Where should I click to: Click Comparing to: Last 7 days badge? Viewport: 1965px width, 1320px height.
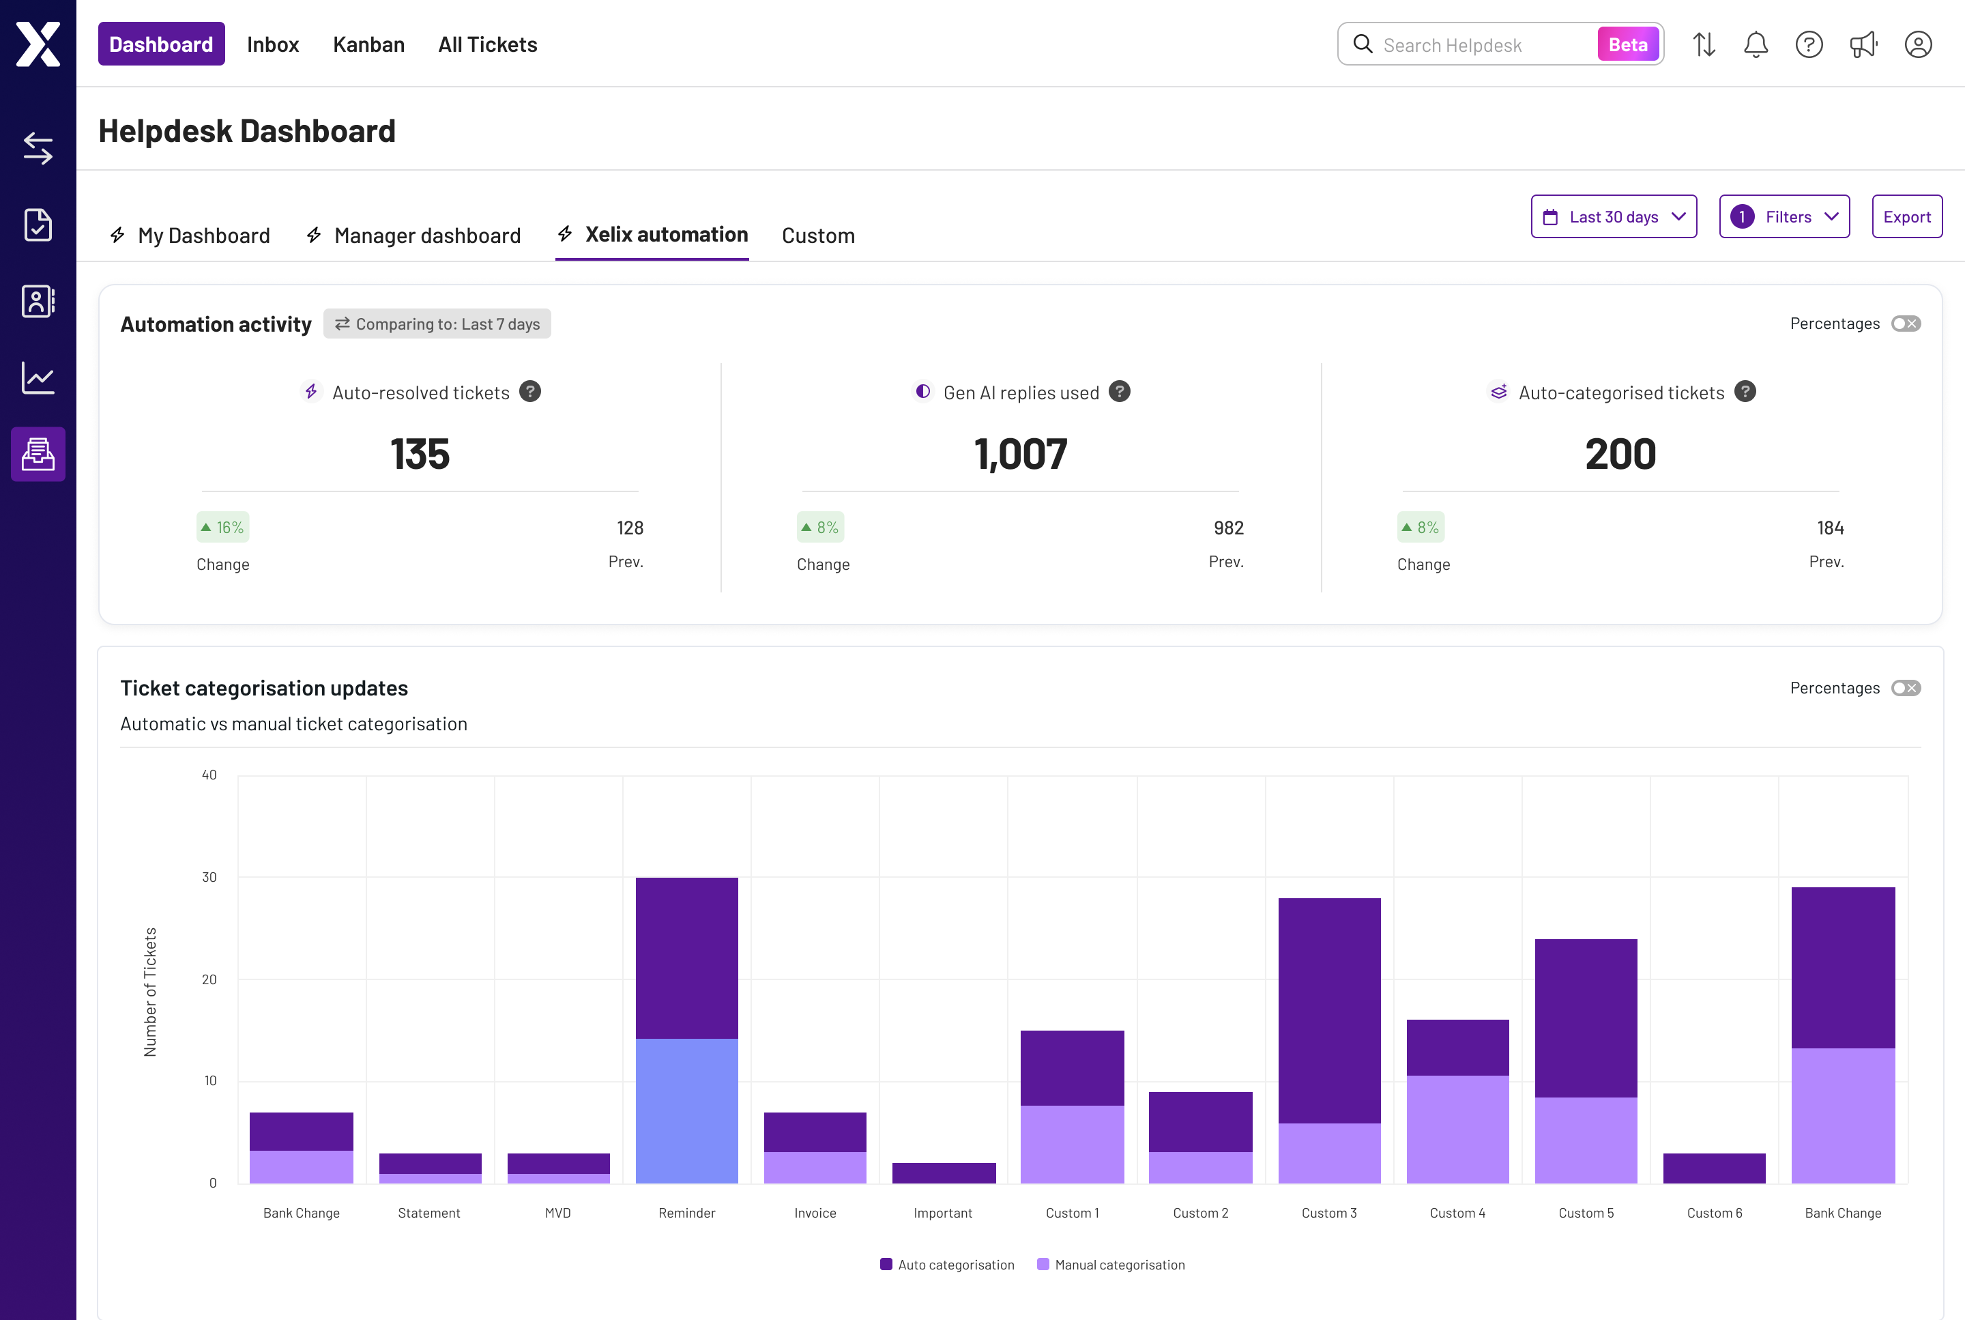tap(437, 324)
